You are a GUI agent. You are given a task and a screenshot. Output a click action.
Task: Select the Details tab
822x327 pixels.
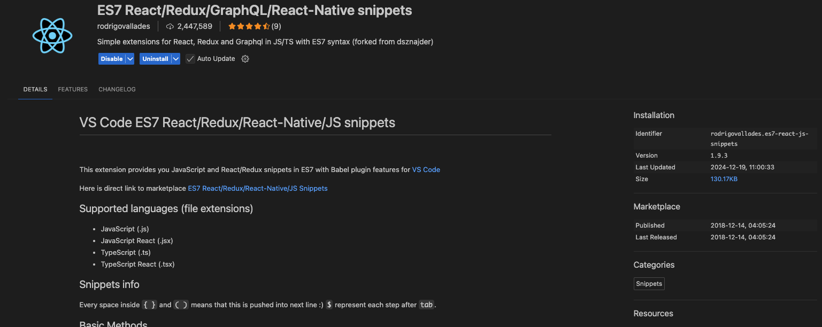click(35, 89)
